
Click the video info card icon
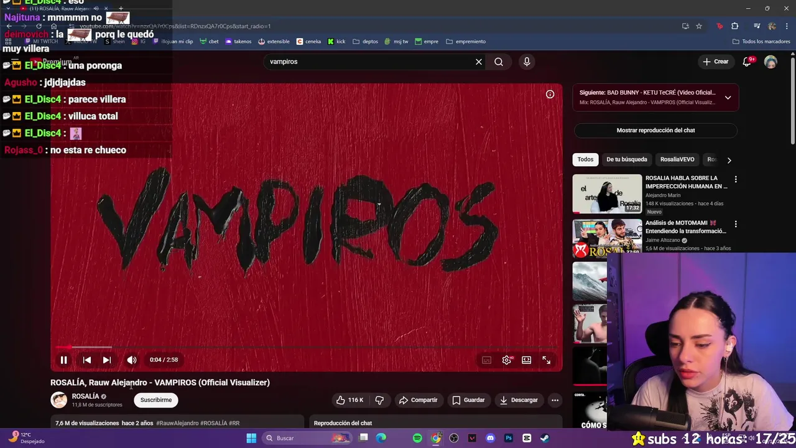click(550, 94)
